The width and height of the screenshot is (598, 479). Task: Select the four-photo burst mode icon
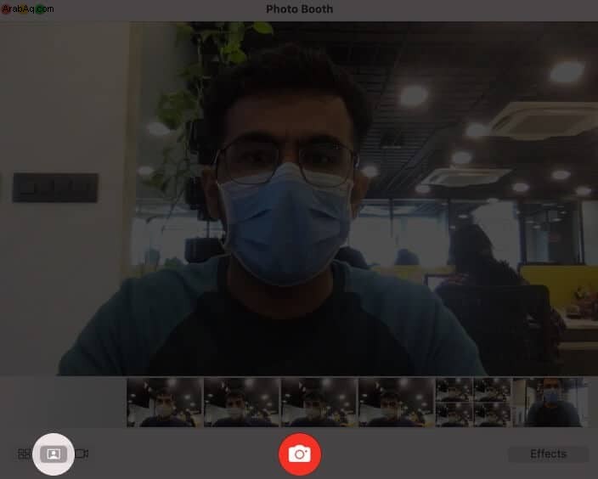pos(25,454)
